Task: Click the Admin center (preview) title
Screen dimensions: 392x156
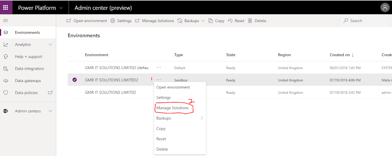Action: (x=103, y=8)
